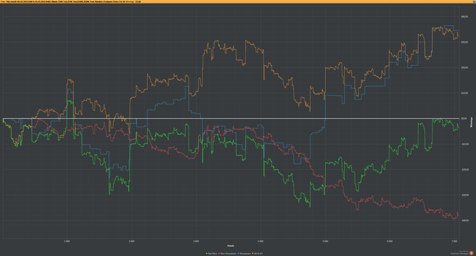Viewport: 476px width, 256px height.
Task: Click the Powered by HoldemManager text
Action: (460, 253)
